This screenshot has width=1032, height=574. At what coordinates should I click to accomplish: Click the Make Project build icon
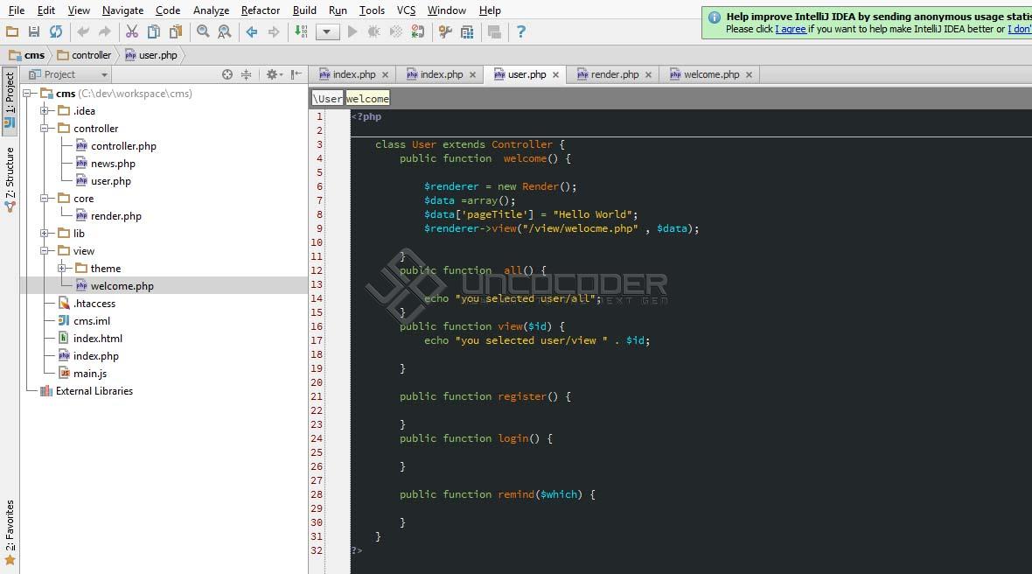301,31
